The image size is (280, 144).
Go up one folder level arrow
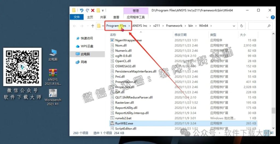(x=93, y=26)
